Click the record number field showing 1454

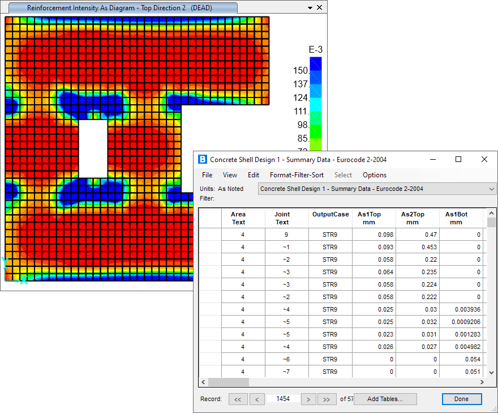coord(282,399)
